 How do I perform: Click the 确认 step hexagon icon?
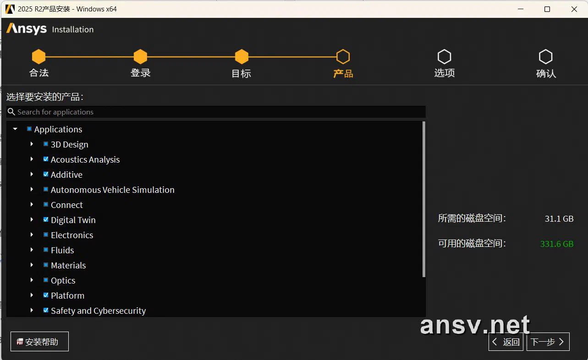545,57
